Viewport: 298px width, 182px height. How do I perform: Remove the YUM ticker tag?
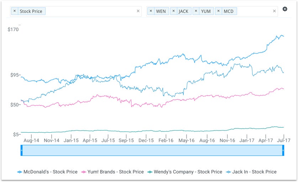click(x=196, y=11)
